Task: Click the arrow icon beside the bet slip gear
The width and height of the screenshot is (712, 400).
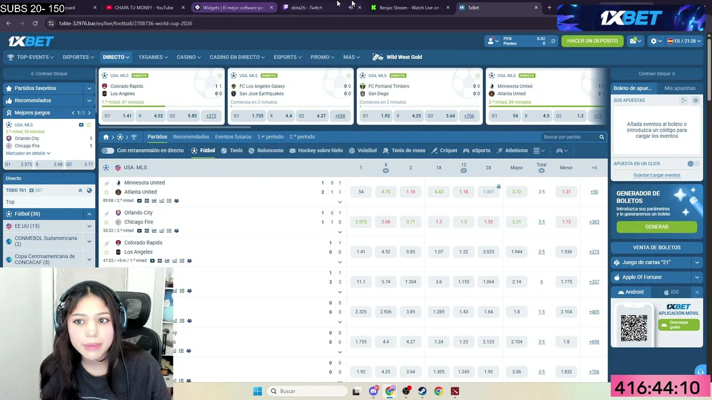Action: click(x=684, y=101)
